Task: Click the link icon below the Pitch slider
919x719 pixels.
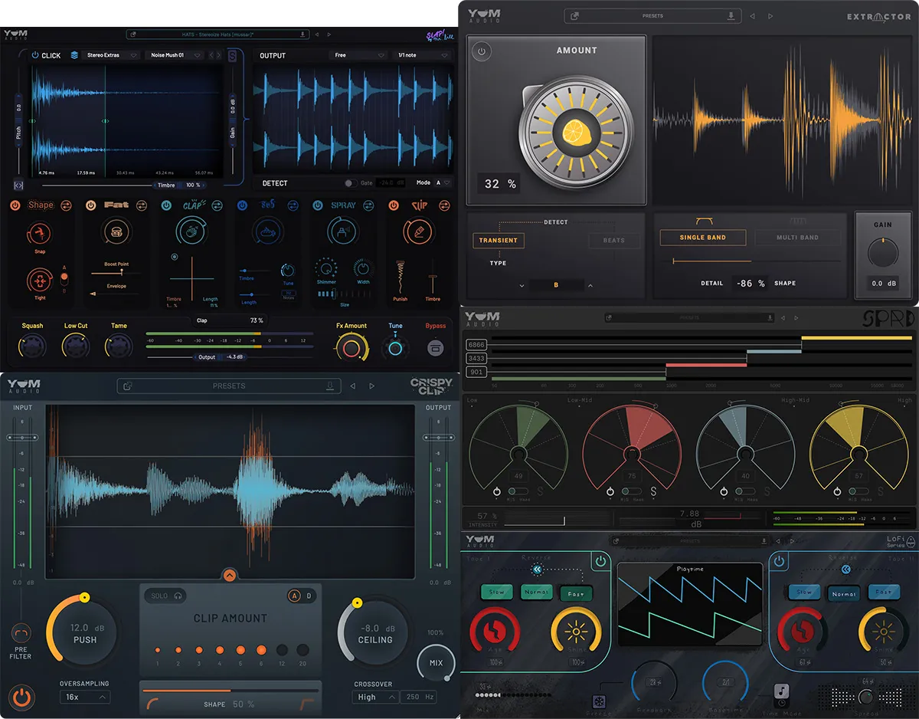Action: coord(18,185)
